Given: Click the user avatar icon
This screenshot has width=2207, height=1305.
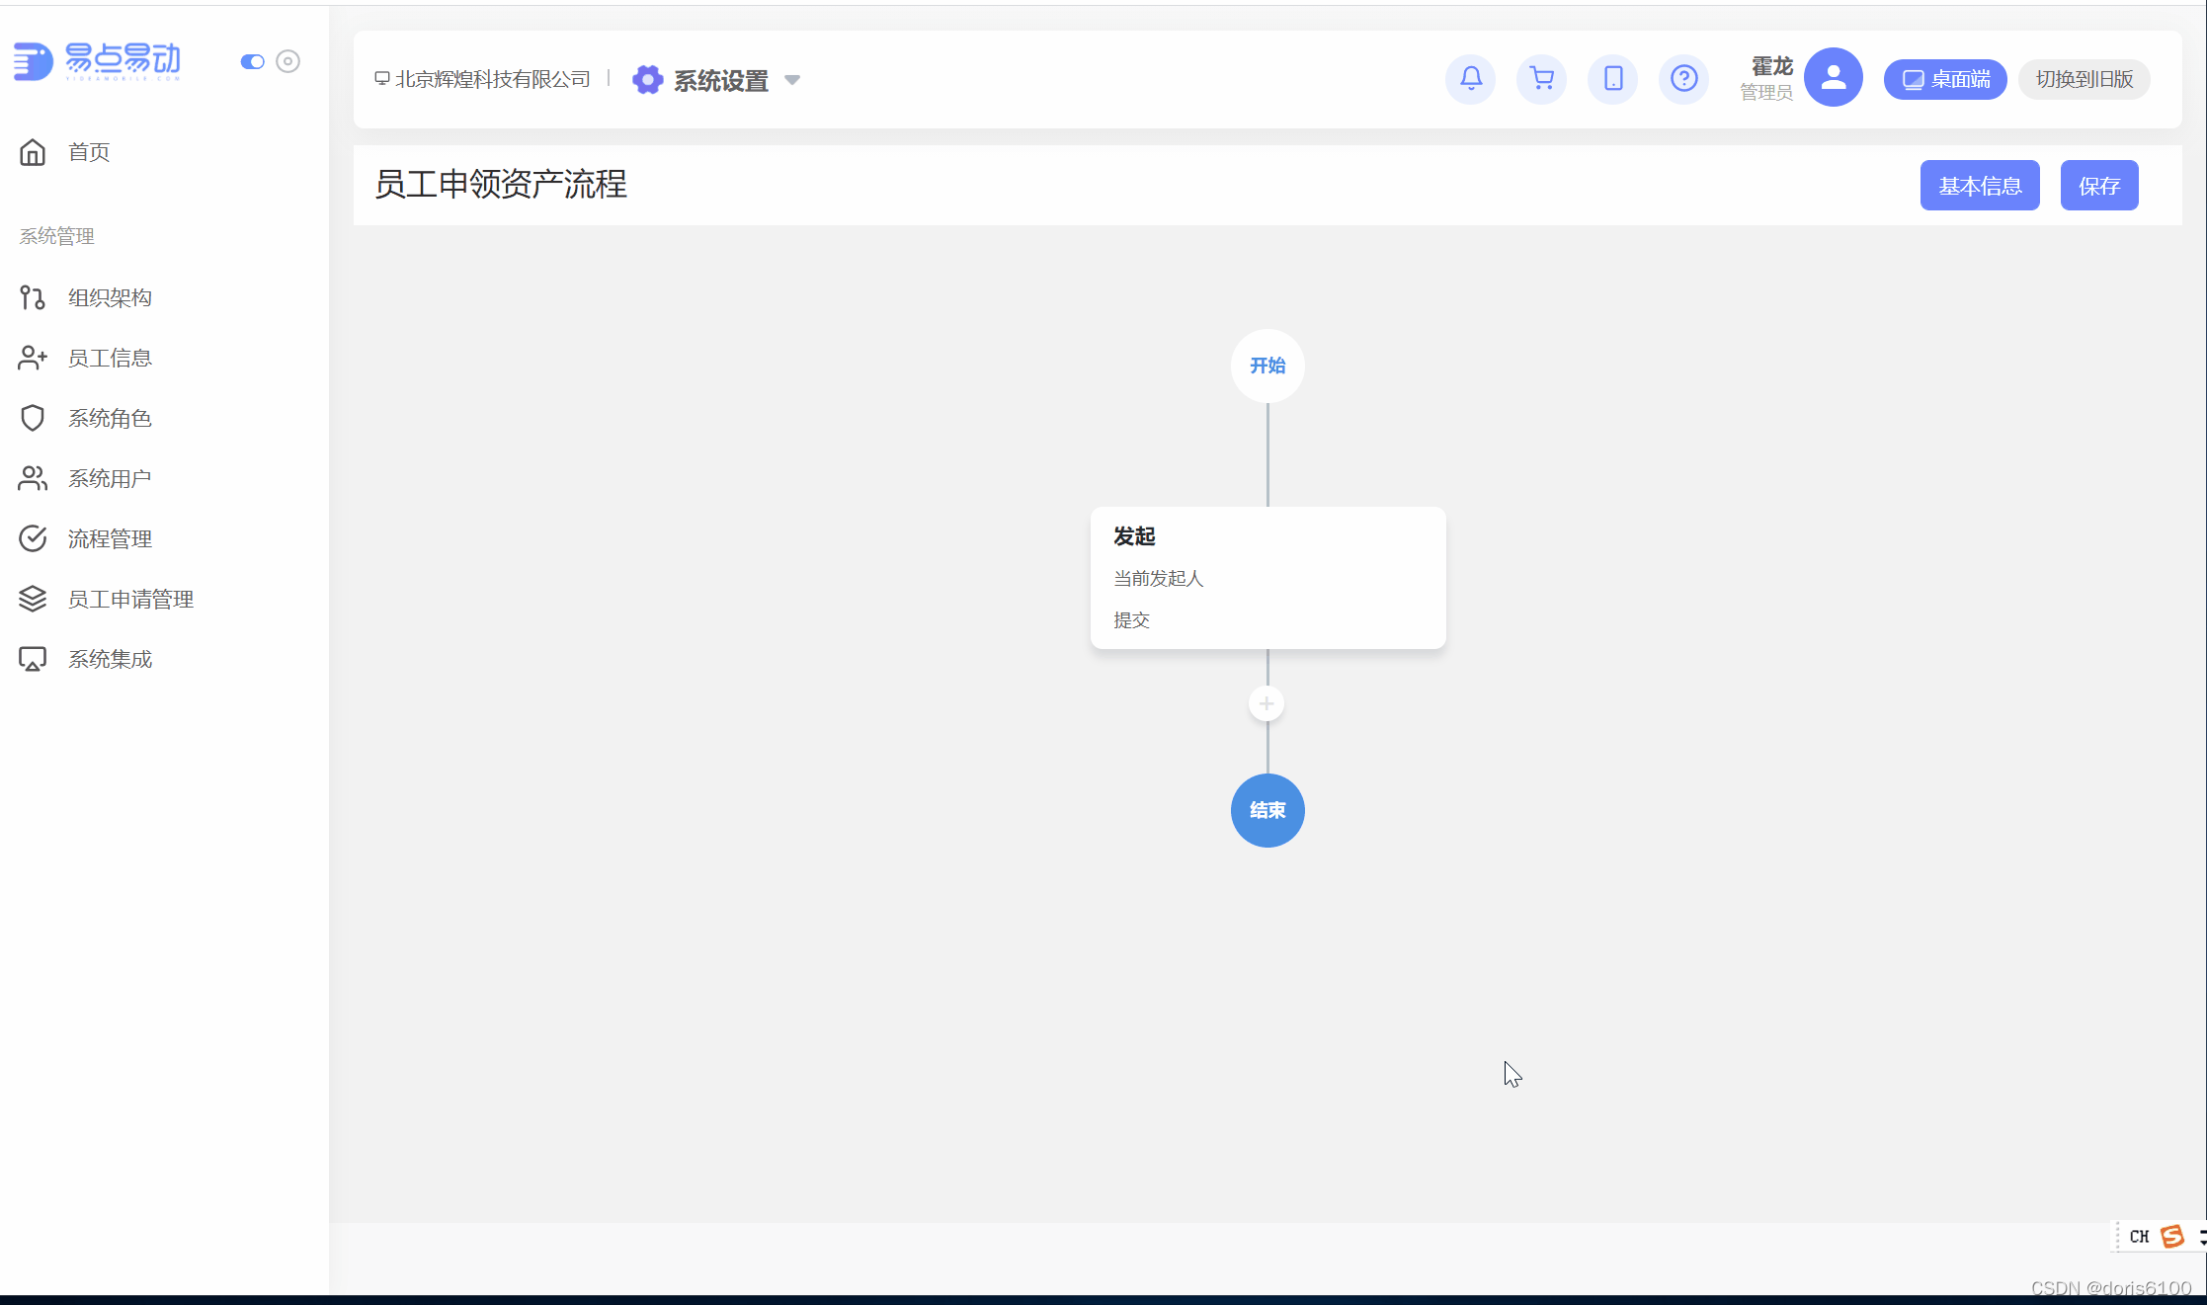Looking at the screenshot, I should coord(1834,77).
